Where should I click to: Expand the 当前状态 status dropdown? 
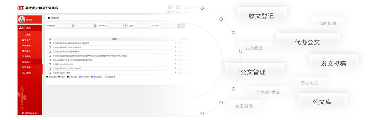(125, 26)
